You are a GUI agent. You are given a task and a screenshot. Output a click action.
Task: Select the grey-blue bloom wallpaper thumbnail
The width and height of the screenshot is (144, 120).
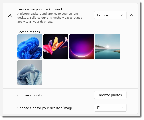pos(30,73)
